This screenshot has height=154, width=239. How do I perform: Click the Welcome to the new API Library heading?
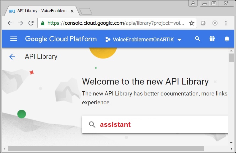(x=145, y=82)
